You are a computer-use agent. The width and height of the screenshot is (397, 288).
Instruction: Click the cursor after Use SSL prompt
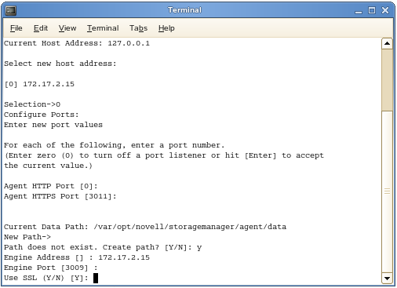[x=96, y=278]
